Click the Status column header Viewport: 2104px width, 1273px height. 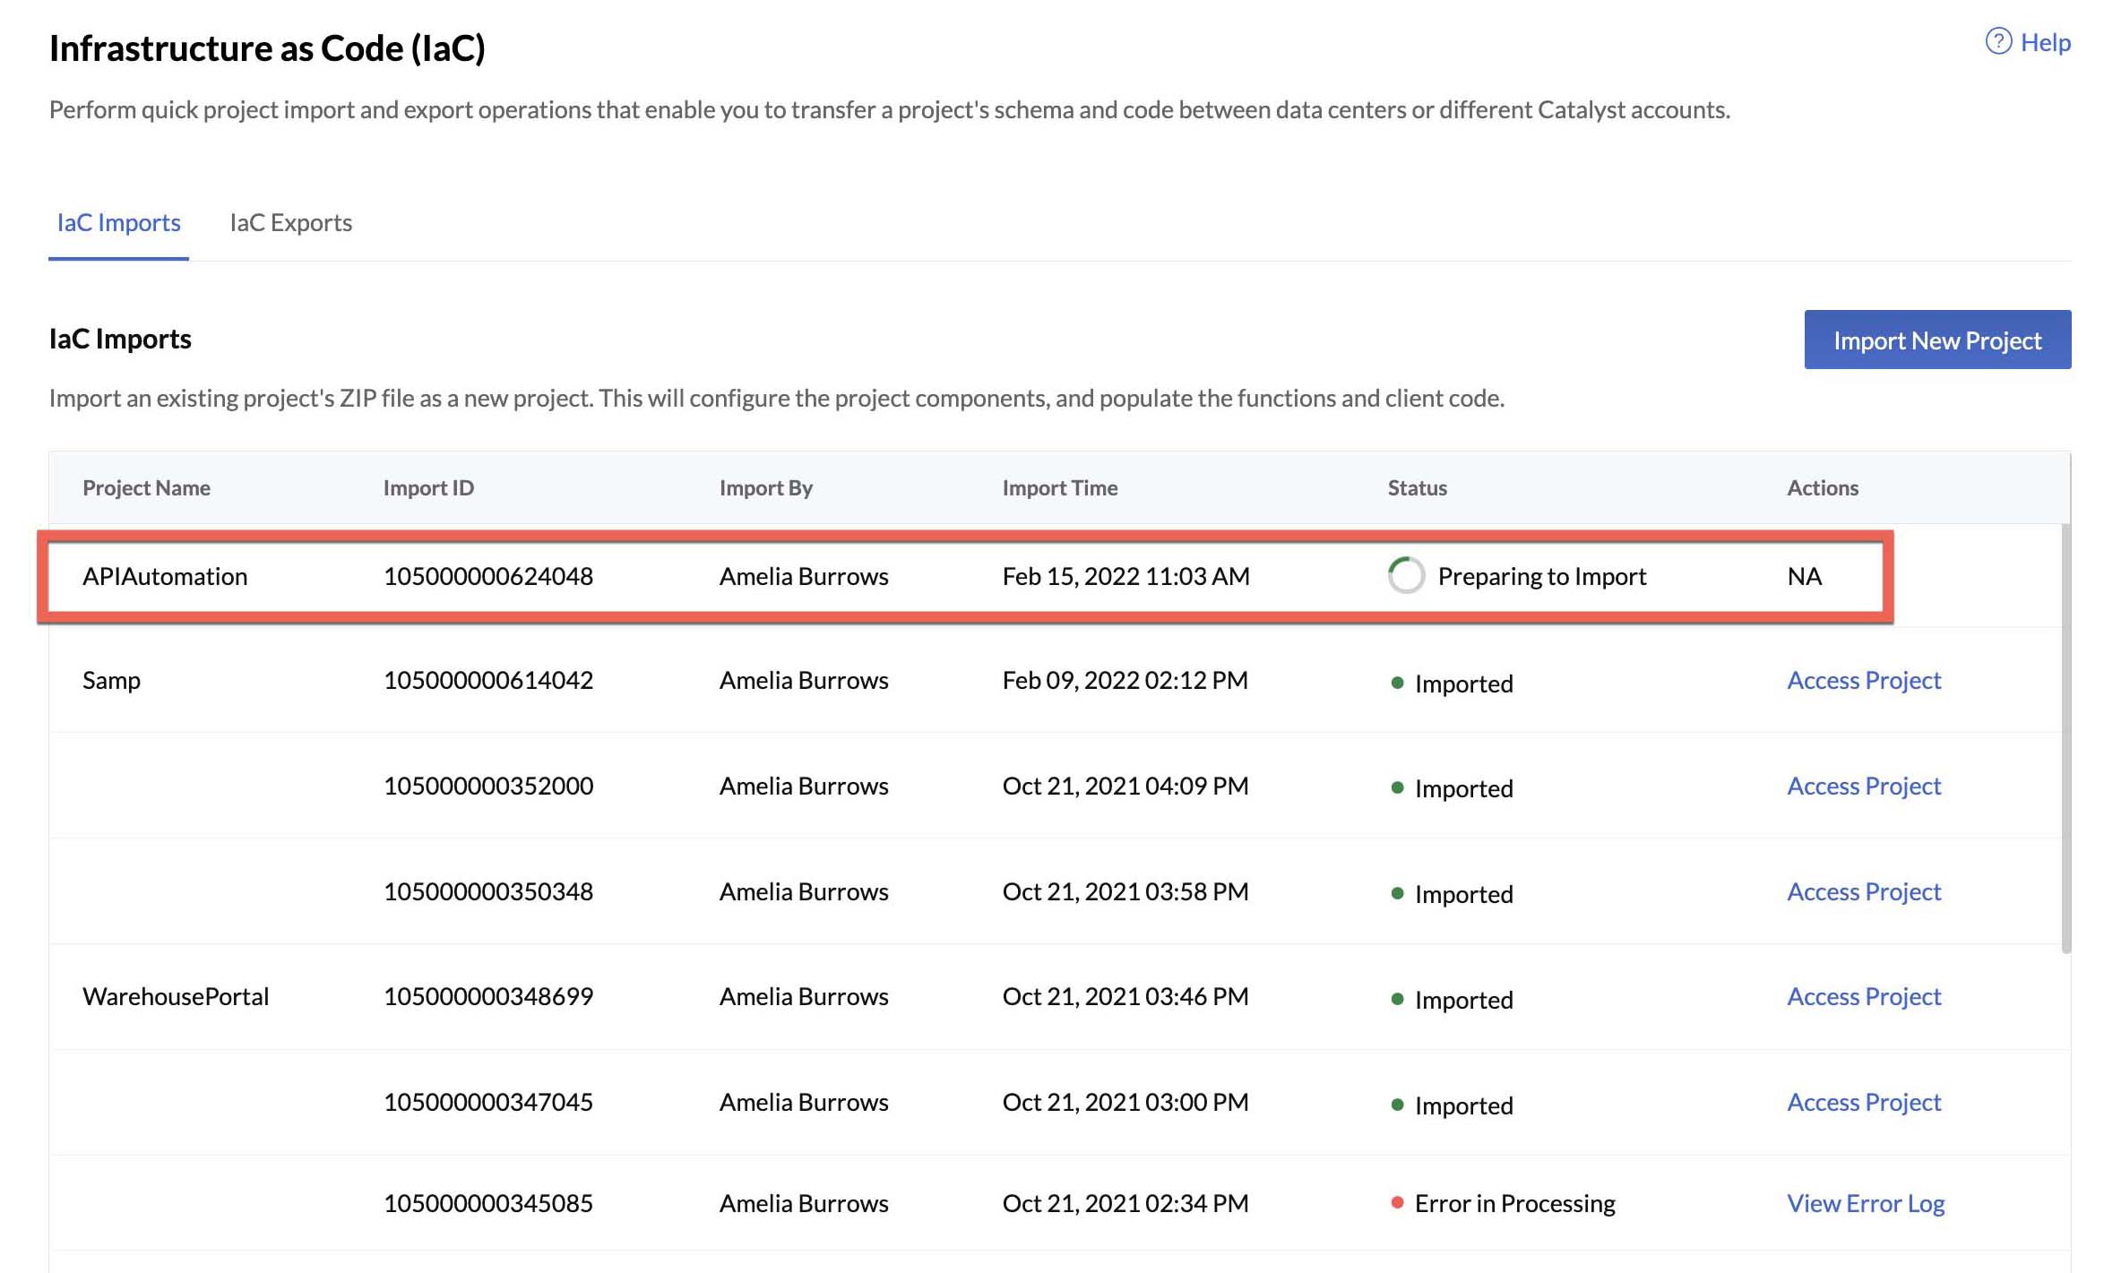1416,487
